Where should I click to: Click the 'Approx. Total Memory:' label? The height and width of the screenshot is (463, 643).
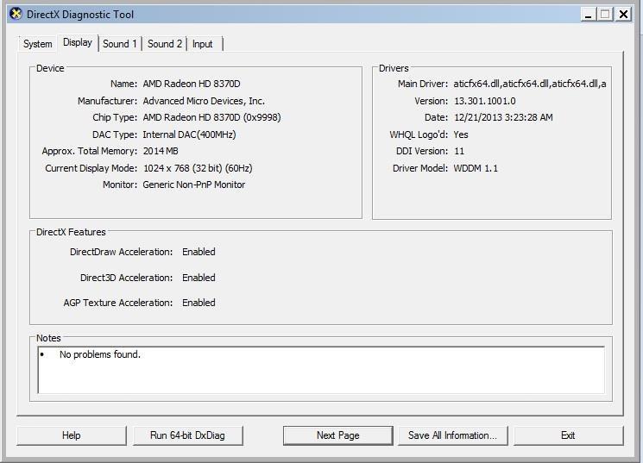coord(90,151)
